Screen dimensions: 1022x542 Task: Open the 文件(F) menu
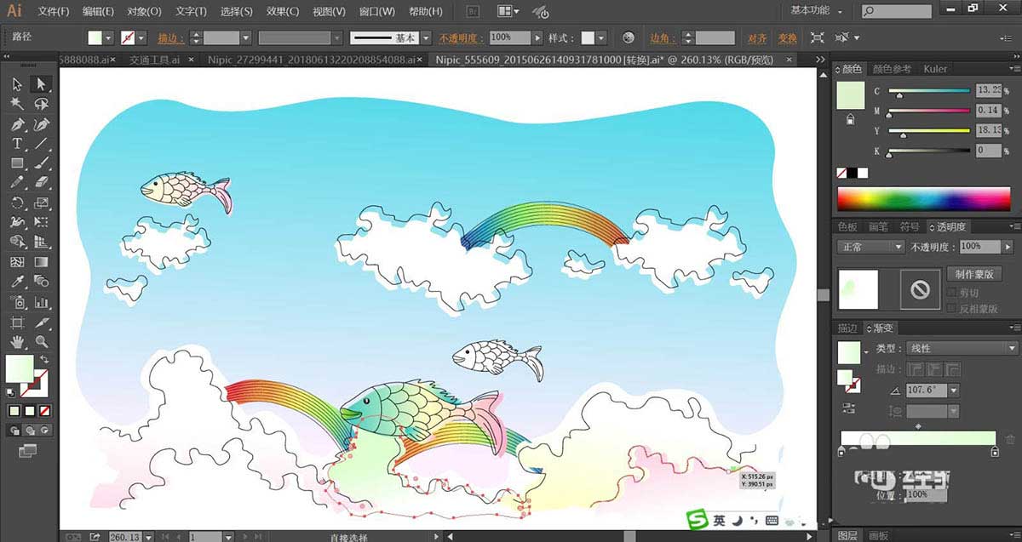pyautogui.click(x=54, y=12)
